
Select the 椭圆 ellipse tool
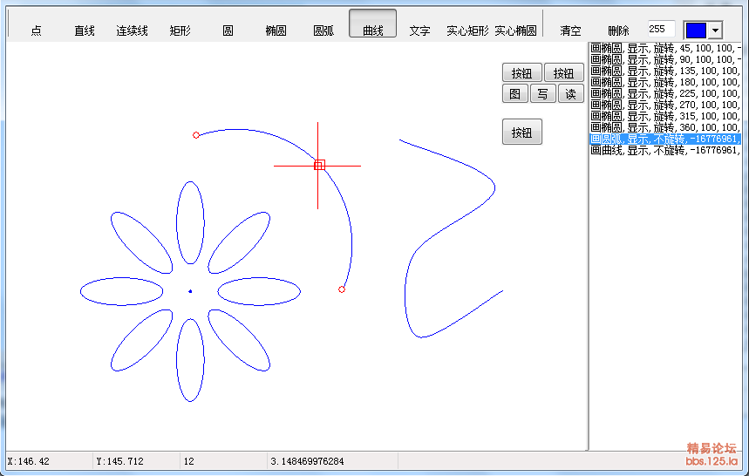(276, 31)
